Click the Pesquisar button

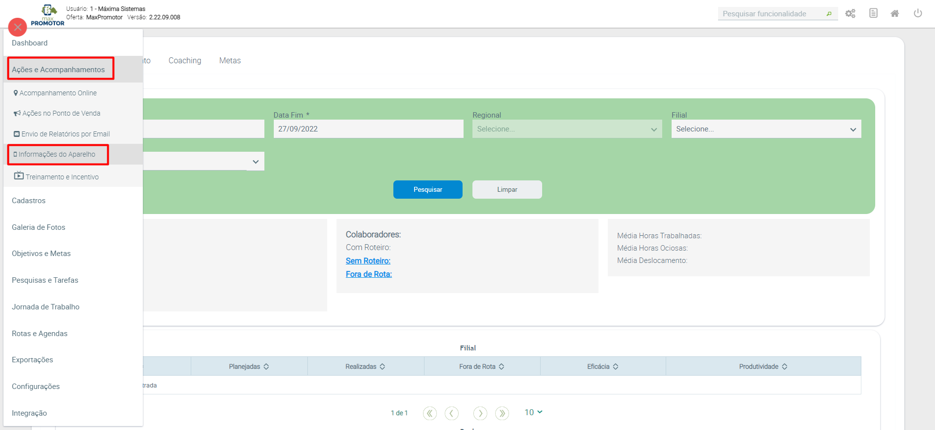[x=428, y=189]
